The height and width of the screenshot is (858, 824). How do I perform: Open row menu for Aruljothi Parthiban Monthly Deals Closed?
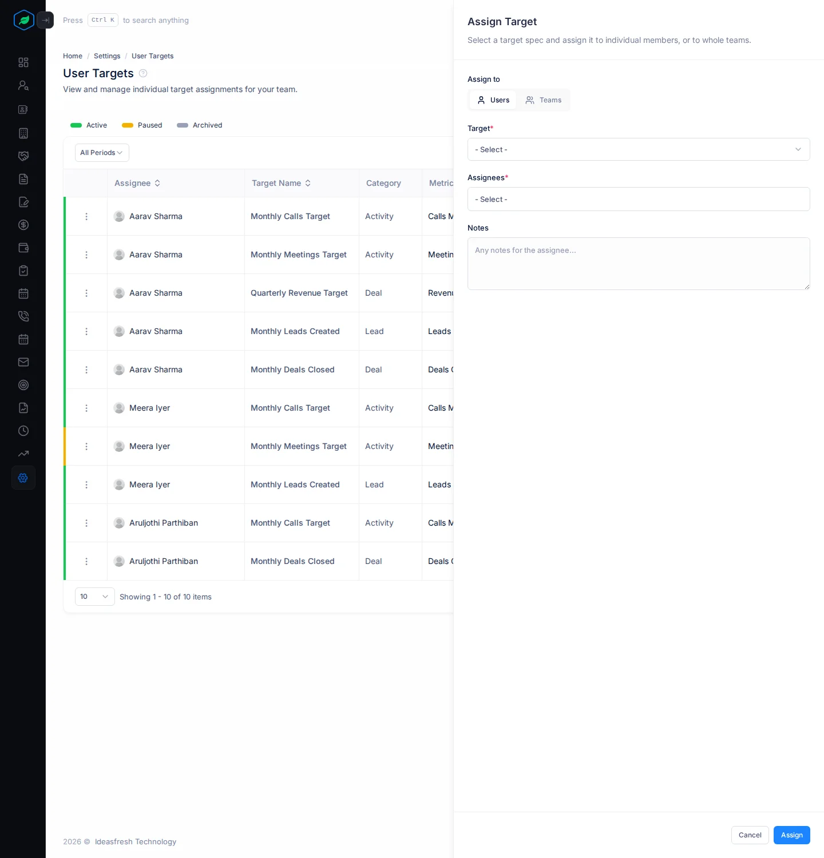point(86,561)
